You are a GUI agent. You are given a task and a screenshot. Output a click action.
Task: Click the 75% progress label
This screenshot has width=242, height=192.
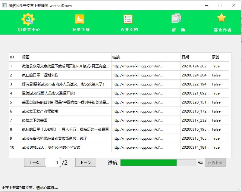200,163
